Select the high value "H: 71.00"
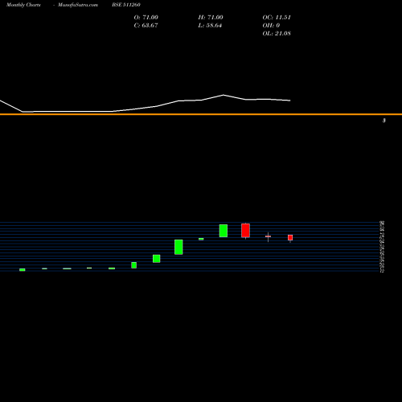Screen dimensions: 402x402 (x=211, y=18)
